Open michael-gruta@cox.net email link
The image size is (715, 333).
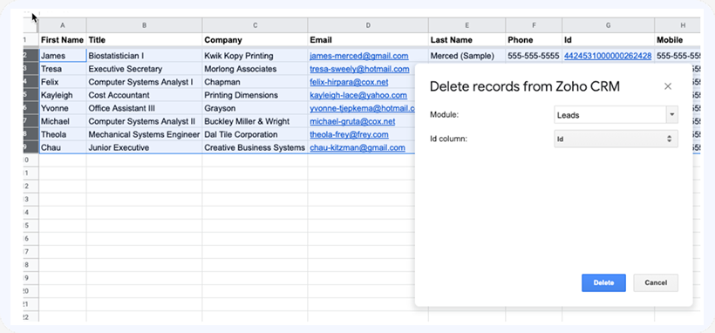tap(352, 122)
